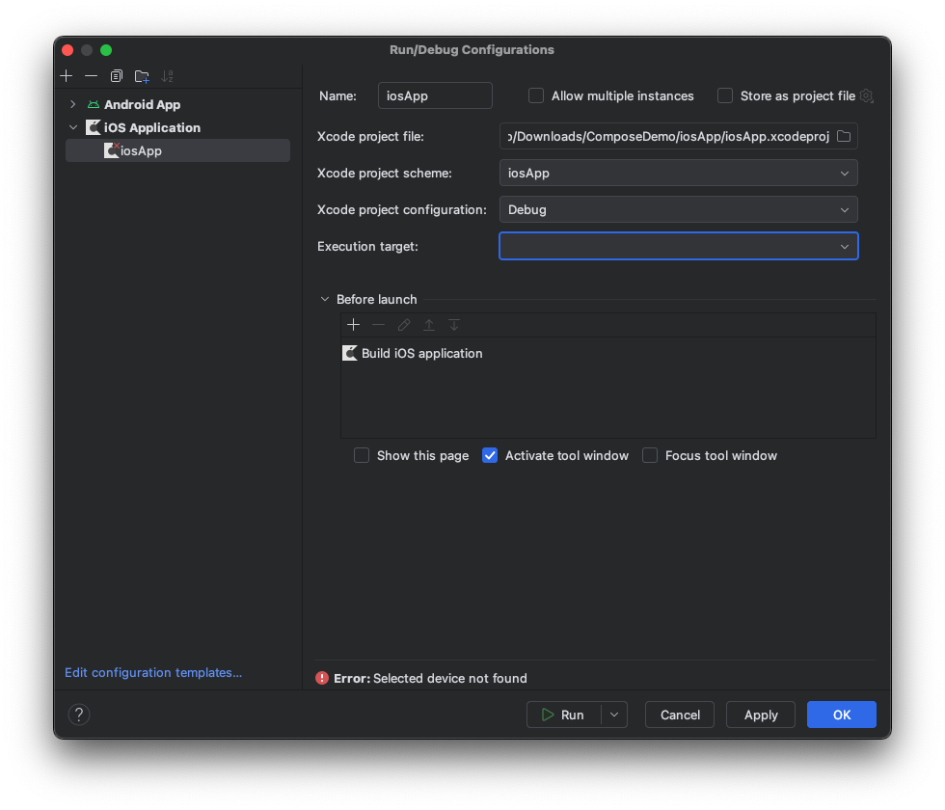Edit the before launch task
This screenshot has height=810, width=945.
404,325
